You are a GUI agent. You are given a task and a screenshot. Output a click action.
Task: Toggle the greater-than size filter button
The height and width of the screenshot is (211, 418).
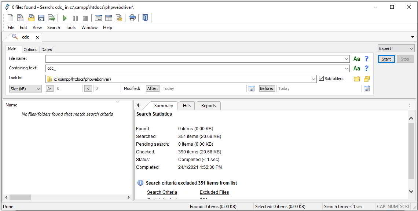(49, 88)
